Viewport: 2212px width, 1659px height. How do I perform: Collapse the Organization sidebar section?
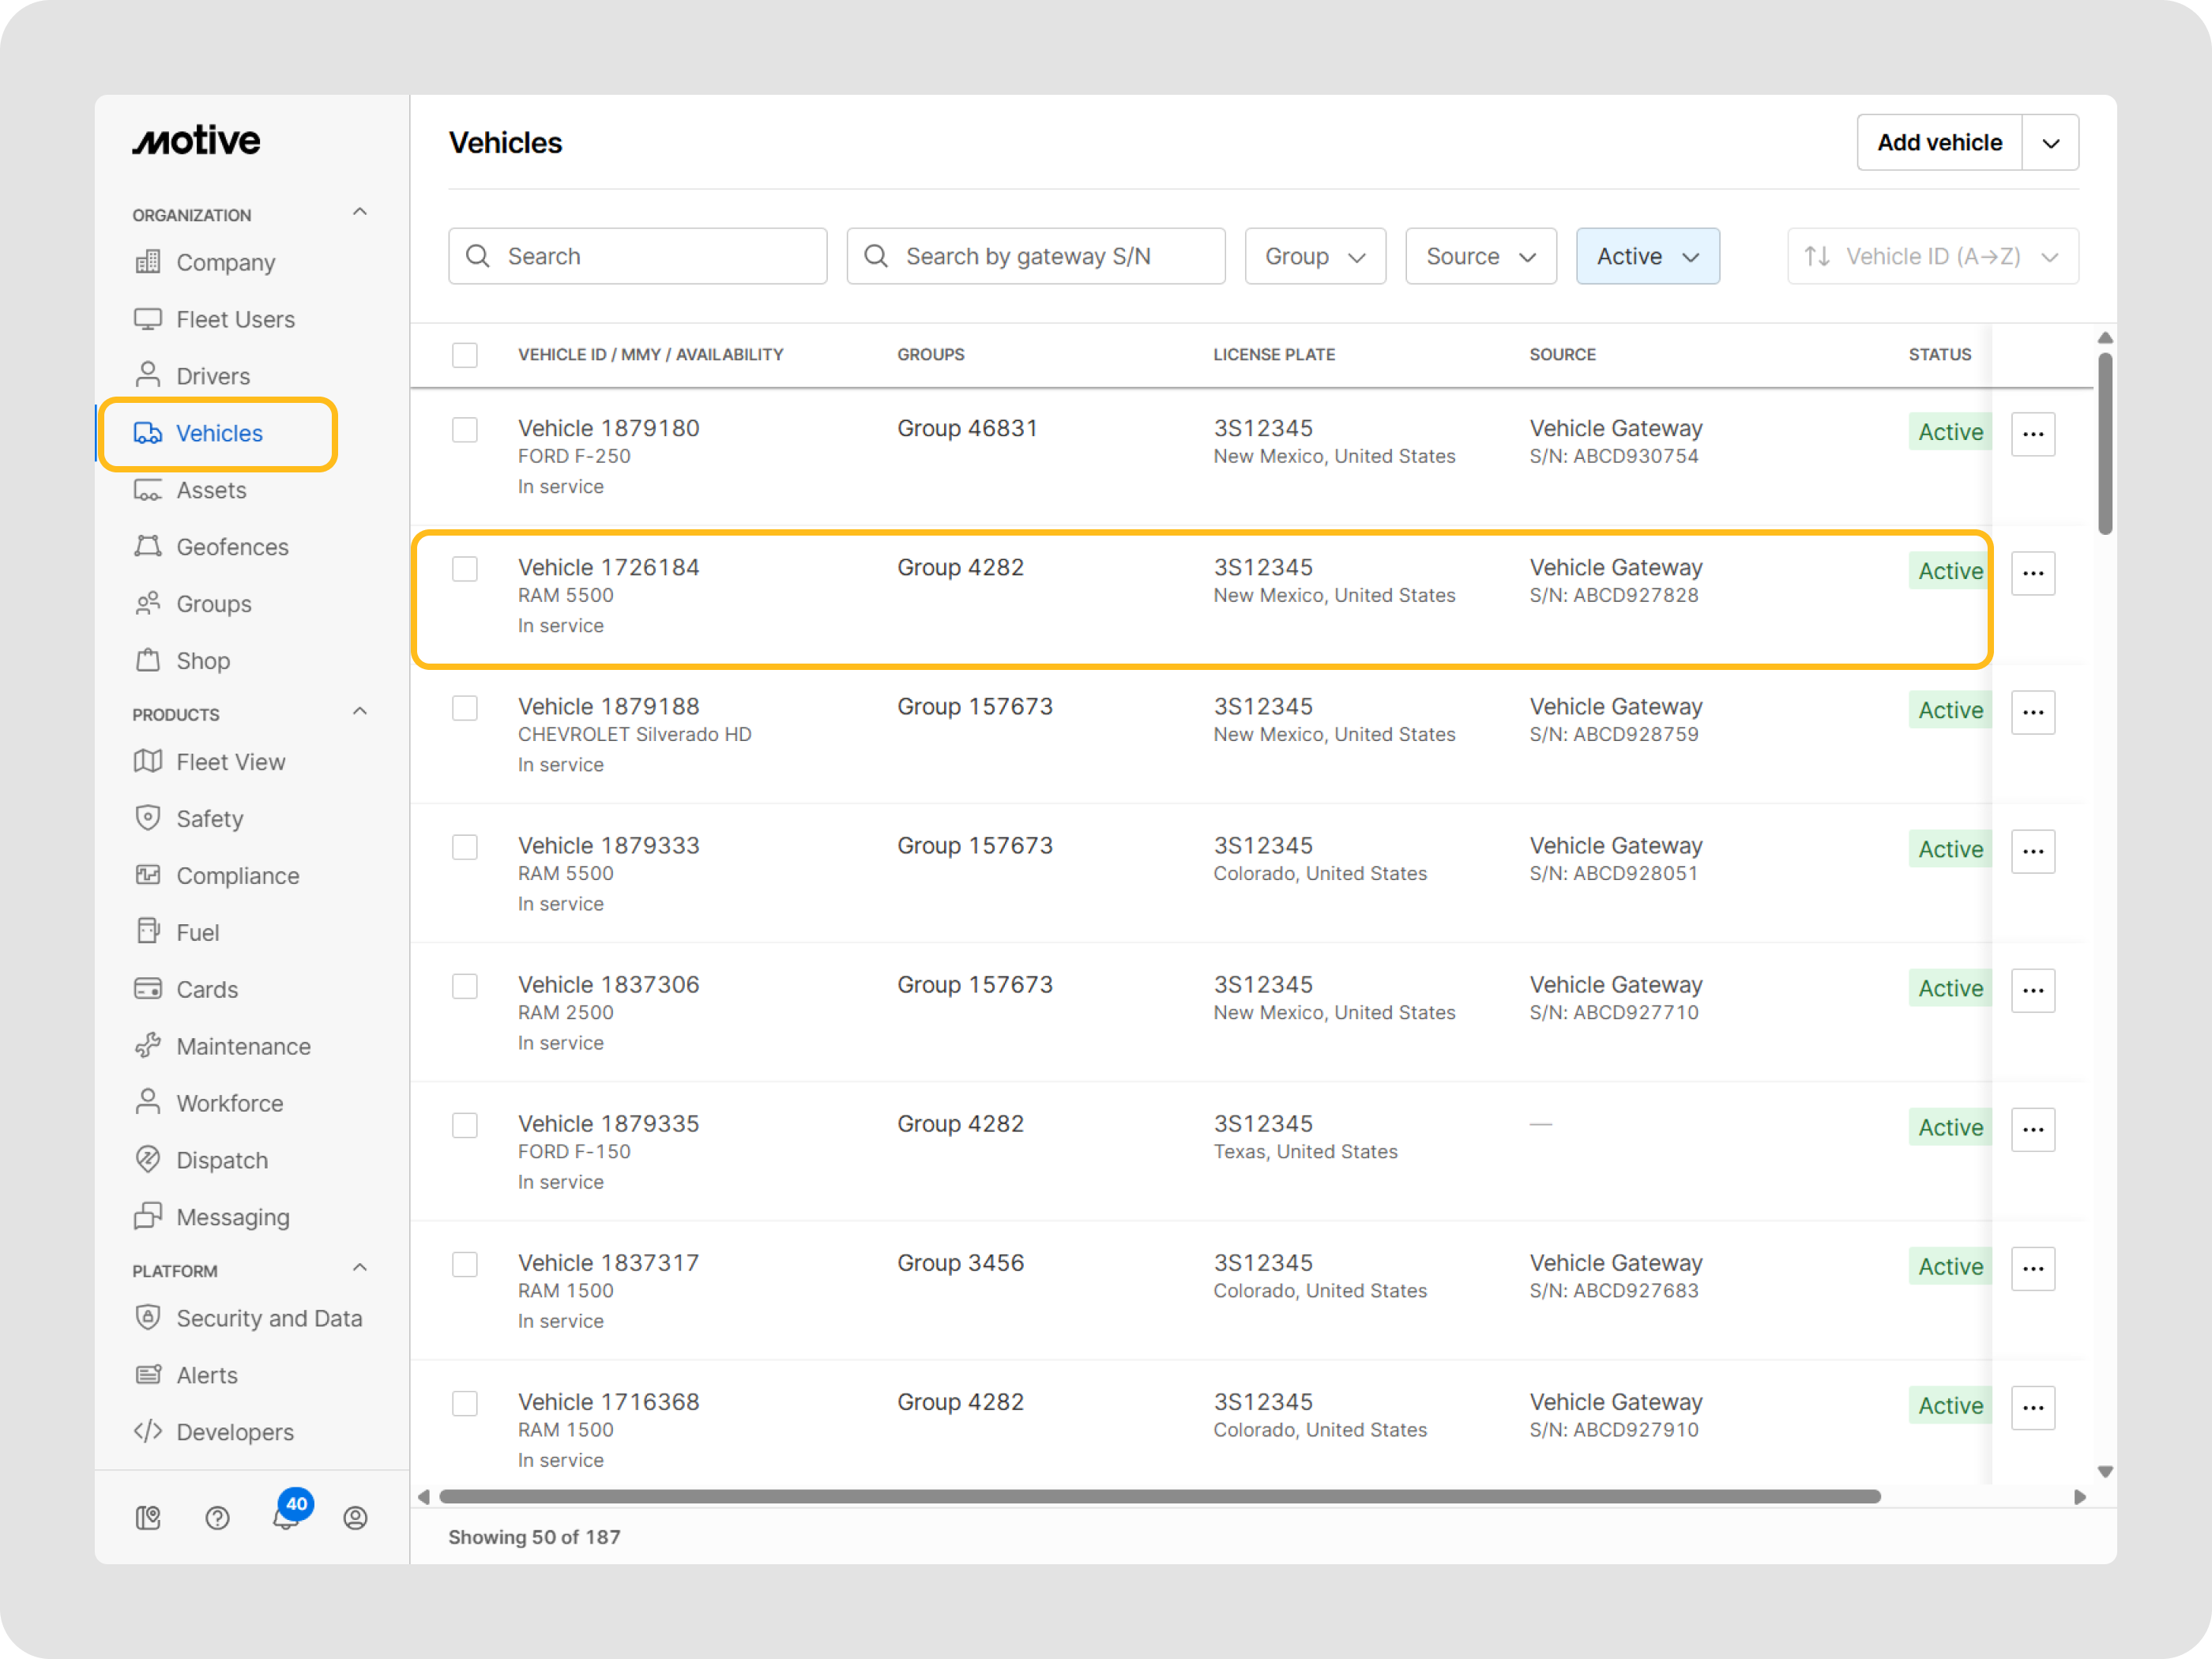[x=360, y=213]
